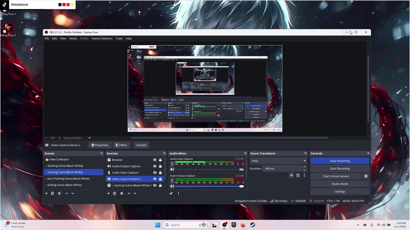Pop out the Audio Mixer dock
410x230 pixels.
point(245,153)
